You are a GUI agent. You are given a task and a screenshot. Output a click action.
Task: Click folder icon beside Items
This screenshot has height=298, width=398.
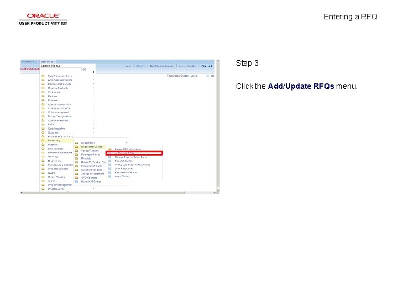pyautogui.click(x=43, y=124)
